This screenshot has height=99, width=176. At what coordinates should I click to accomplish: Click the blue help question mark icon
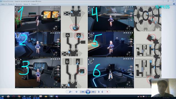coord(174,4)
